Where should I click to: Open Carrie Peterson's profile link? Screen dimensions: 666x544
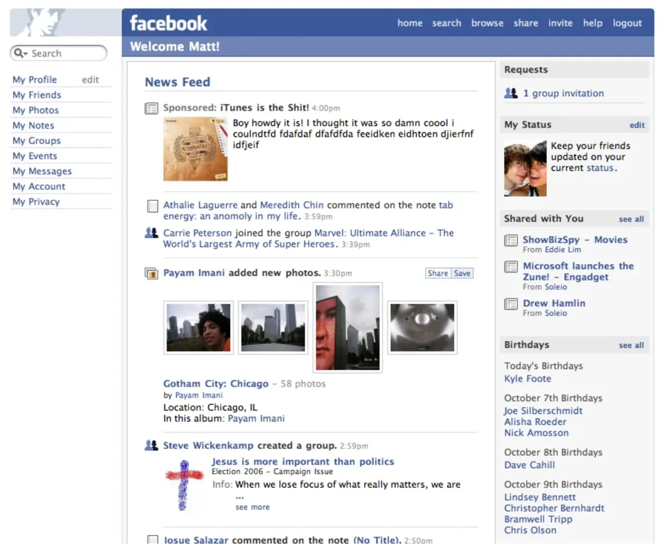[x=198, y=233]
